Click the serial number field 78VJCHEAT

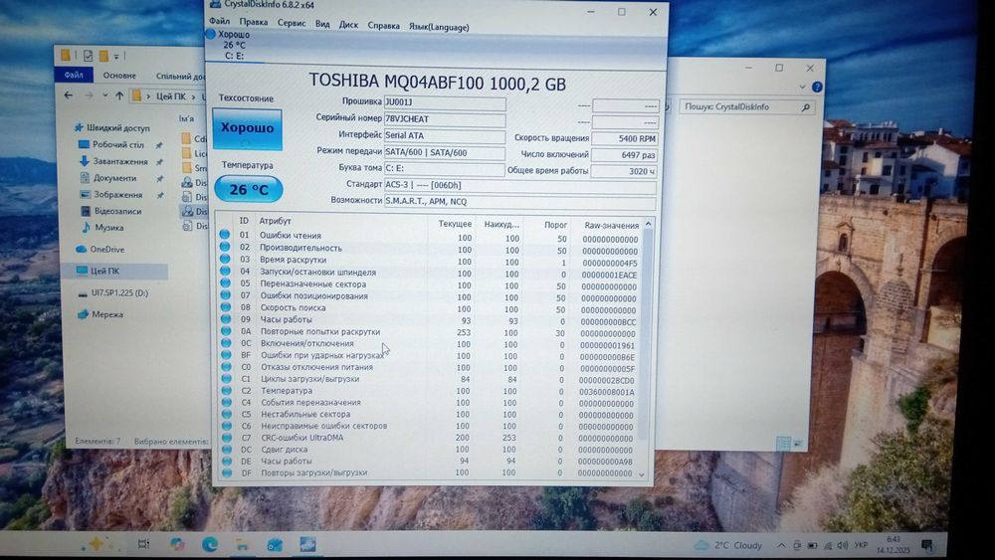pos(445,118)
